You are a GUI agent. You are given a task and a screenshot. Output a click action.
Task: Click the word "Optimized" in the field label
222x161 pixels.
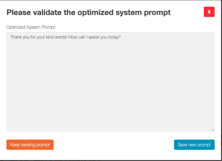pyautogui.click(x=17, y=27)
